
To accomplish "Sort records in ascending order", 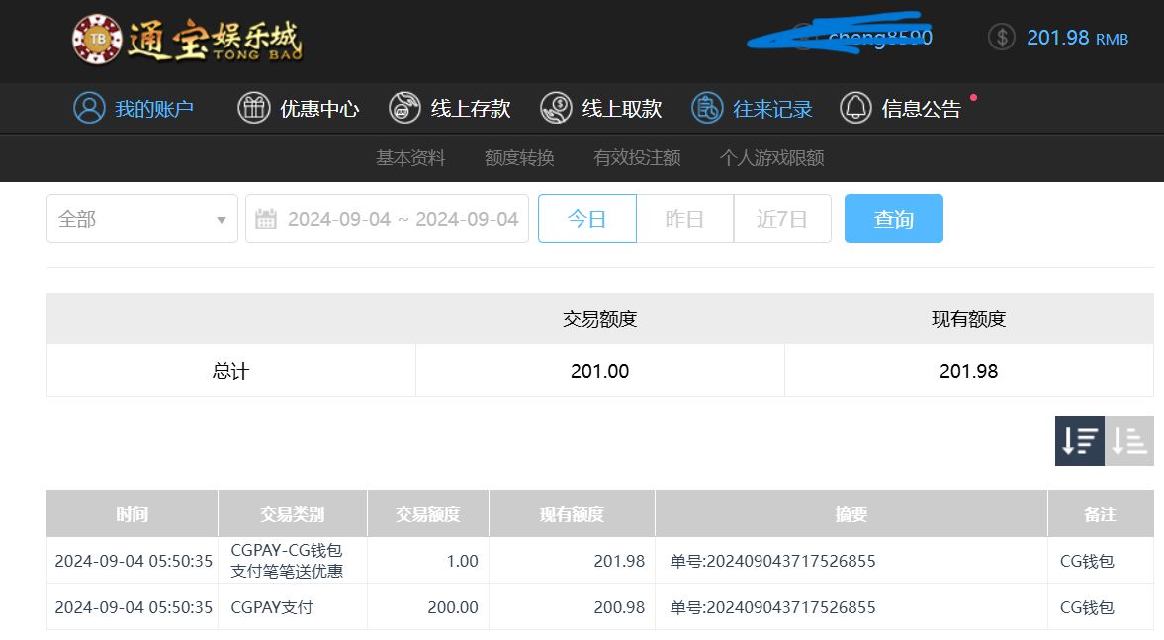I will (1129, 441).
